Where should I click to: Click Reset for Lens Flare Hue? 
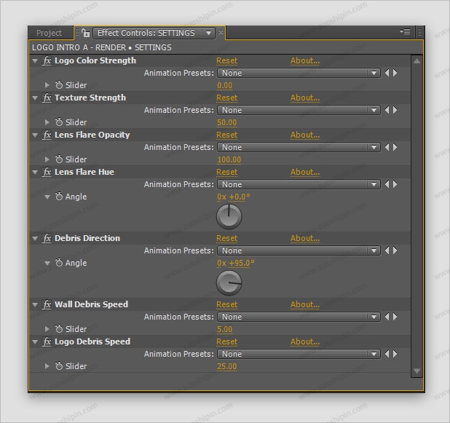tap(226, 173)
